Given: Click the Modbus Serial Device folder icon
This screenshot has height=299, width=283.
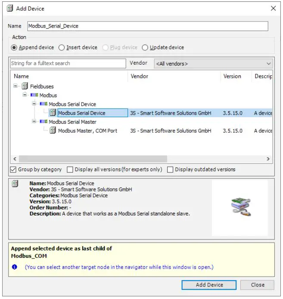Looking at the screenshot, I should (x=44, y=104).
